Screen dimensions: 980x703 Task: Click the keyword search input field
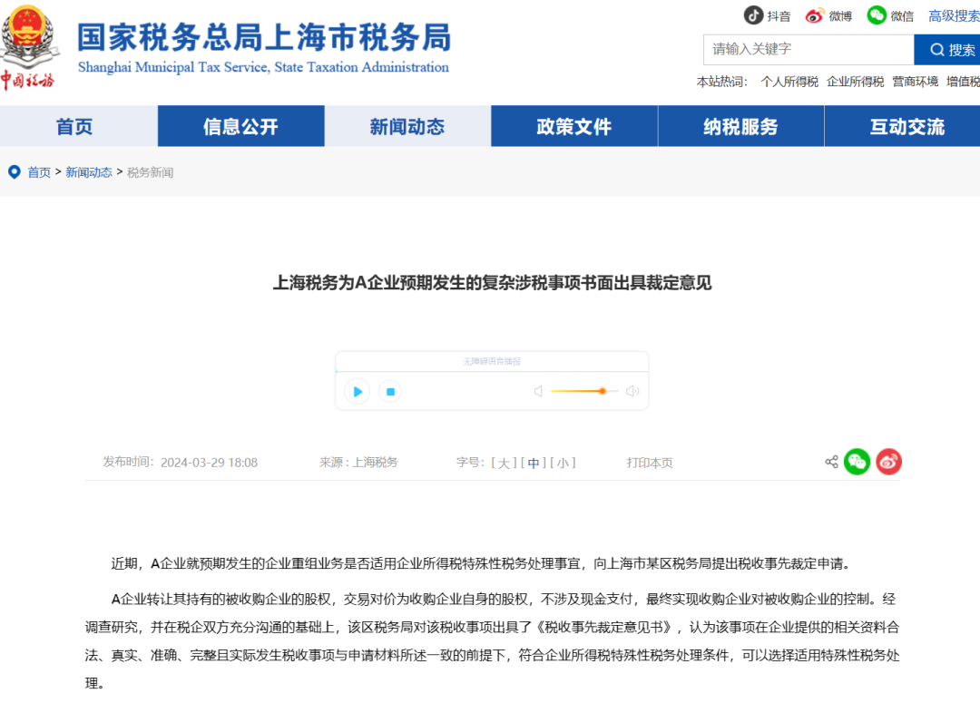click(808, 49)
